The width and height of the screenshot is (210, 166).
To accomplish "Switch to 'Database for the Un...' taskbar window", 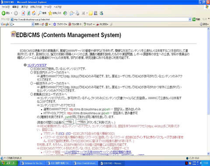I will [32, 163].
